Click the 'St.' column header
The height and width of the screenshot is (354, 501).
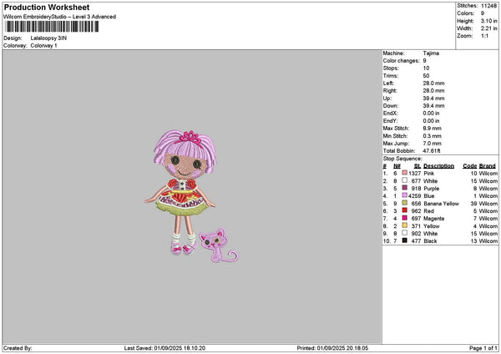[x=417, y=166]
